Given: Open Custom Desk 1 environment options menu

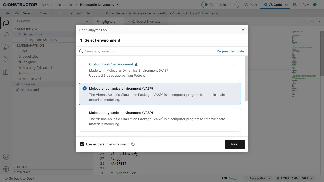Looking at the screenshot, I should [x=235, y=64].
